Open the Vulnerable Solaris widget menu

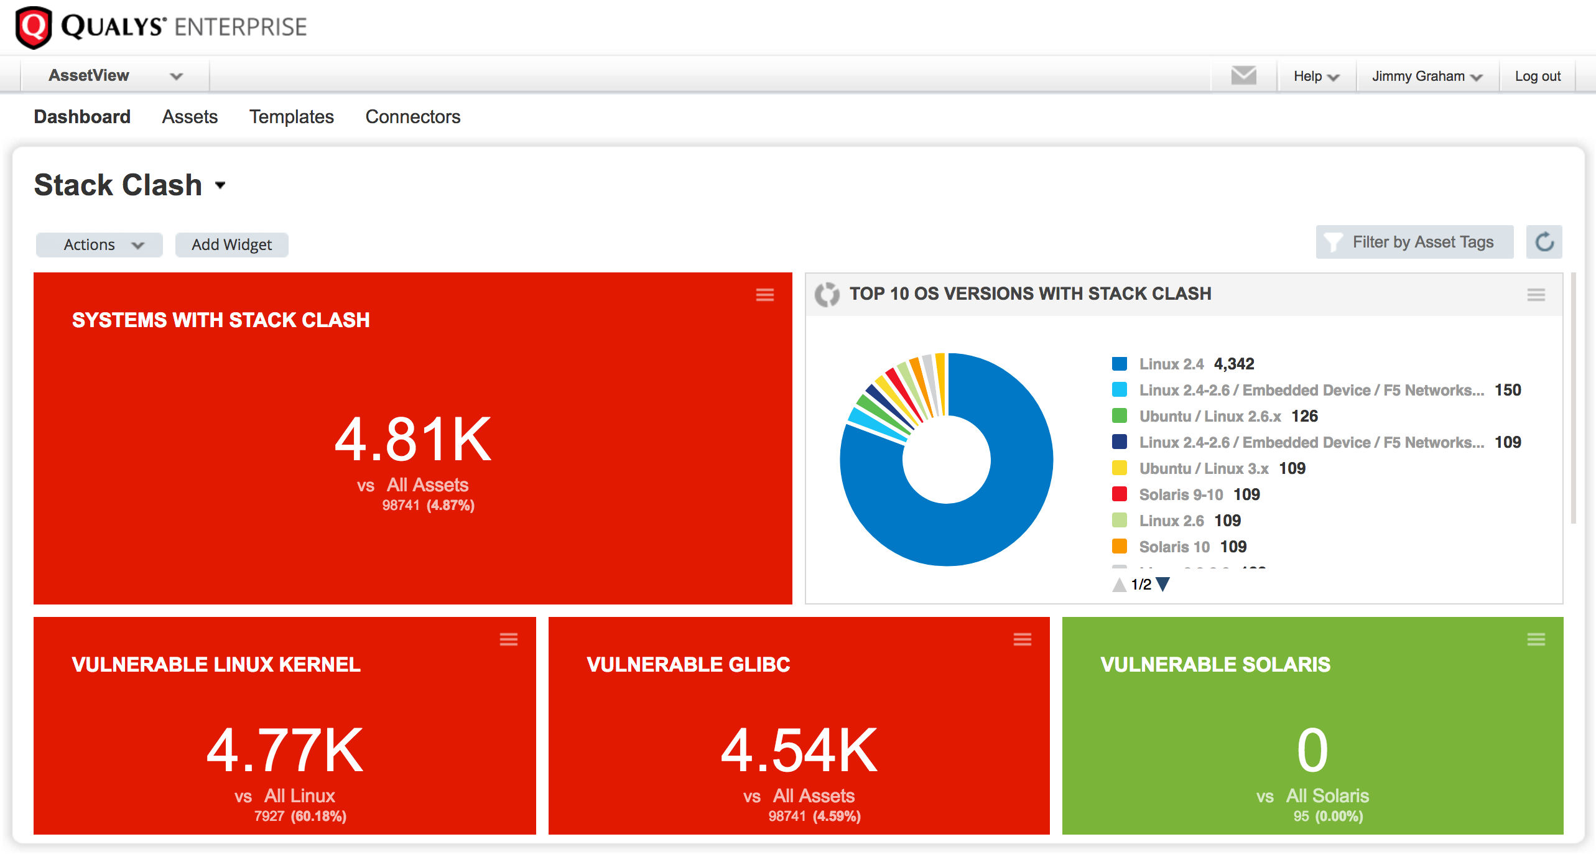(x=1537, y=639)
